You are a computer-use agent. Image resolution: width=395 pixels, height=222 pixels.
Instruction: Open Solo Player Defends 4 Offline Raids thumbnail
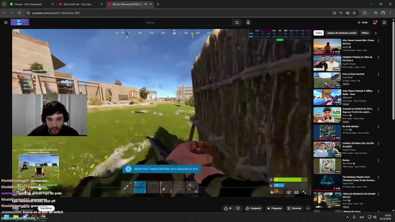point(327,97)
